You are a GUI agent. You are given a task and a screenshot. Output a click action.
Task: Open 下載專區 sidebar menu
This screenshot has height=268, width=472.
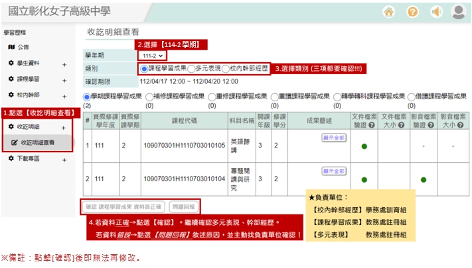pyautogui.click(x=28, y=158)
